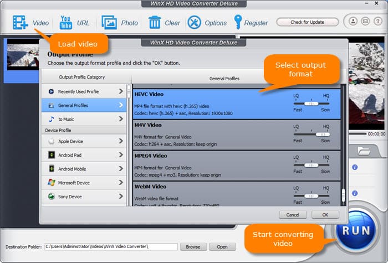Click the Device Profile section label
388x263 pixels.
click(58, 130)
